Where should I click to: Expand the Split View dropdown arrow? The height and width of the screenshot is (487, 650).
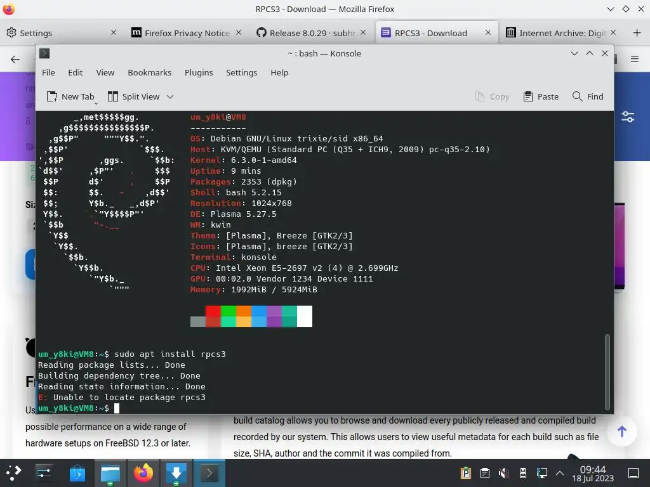170,96
